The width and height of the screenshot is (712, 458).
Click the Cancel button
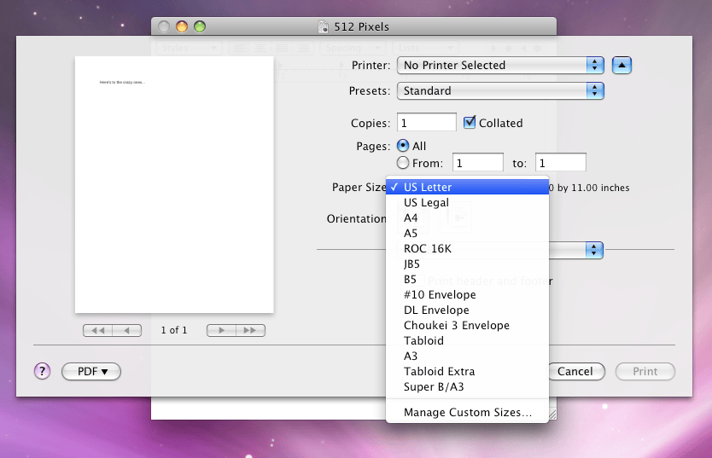(576, 371)
